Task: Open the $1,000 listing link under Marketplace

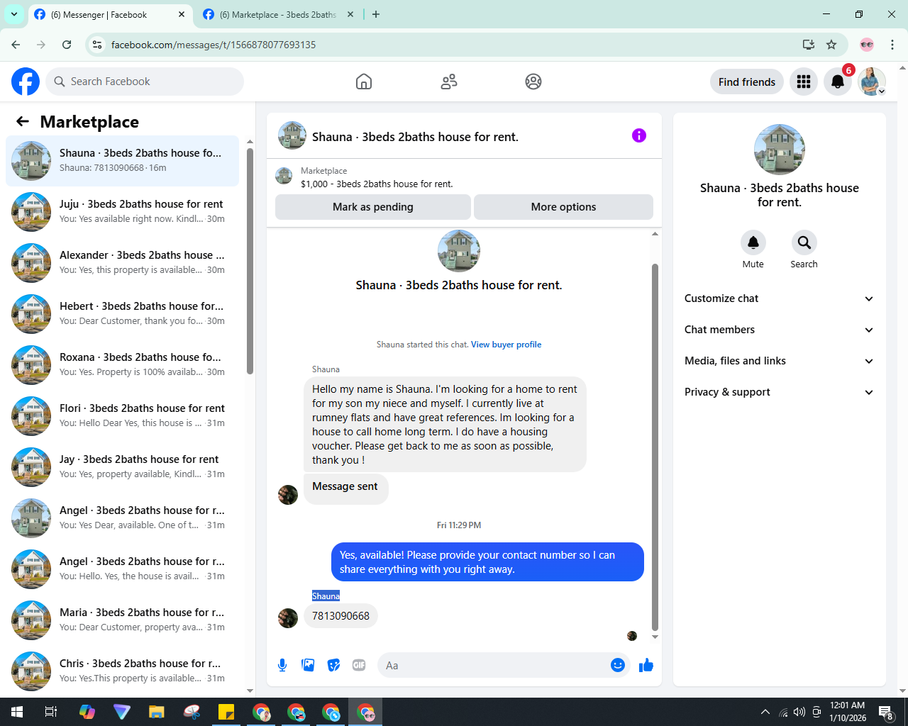Action: (x=377, y=184)
